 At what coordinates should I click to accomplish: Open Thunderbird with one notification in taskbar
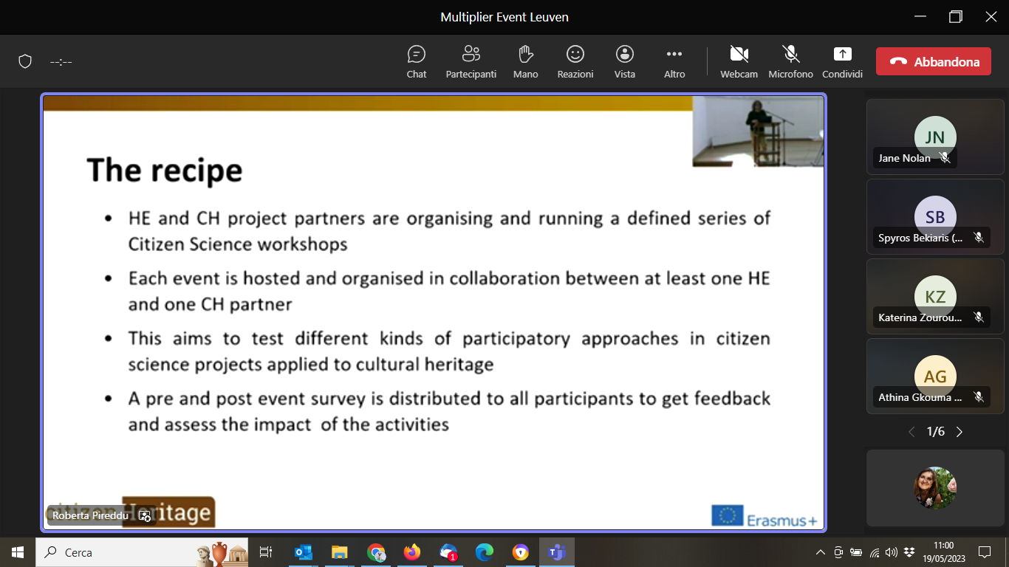(448, 552)
